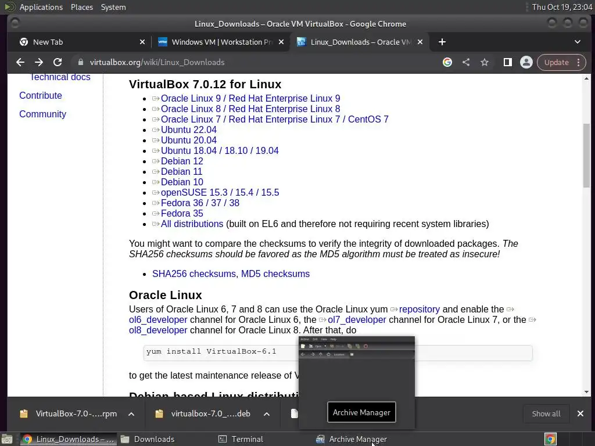Download Fedora 36 / 37 / 38 package

200,203
